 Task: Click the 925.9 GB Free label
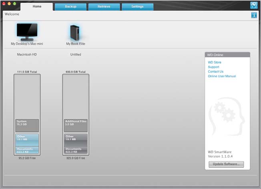tap(76, 158)
